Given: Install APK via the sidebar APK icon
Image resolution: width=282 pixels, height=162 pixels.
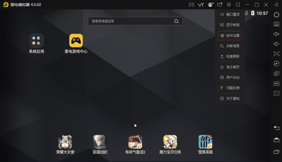Looking at the screenshot, I should (x=276, y=83).
